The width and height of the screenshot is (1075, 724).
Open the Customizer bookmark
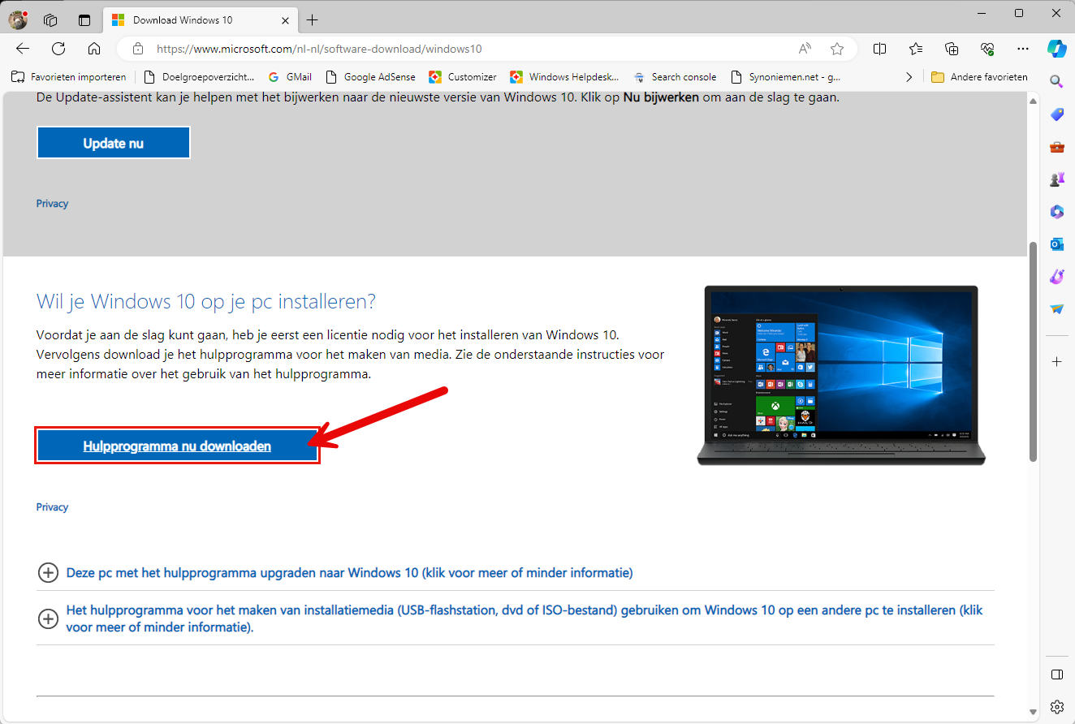click(462, 77)
